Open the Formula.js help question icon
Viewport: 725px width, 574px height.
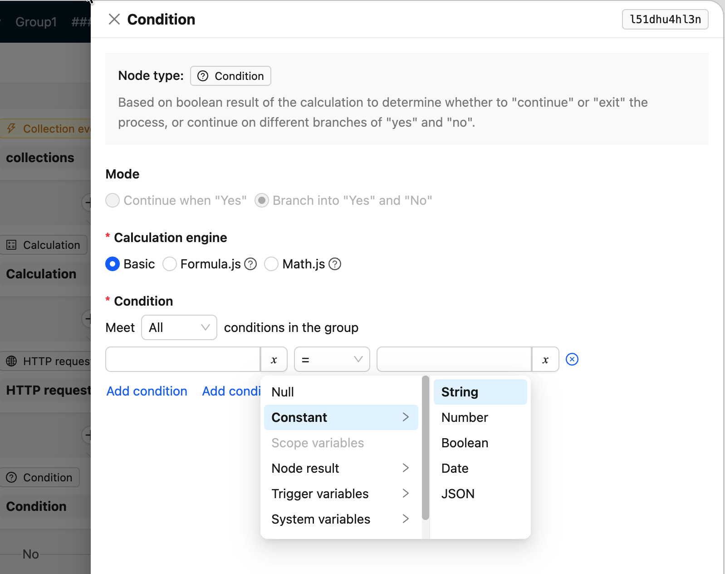point(250,264)
